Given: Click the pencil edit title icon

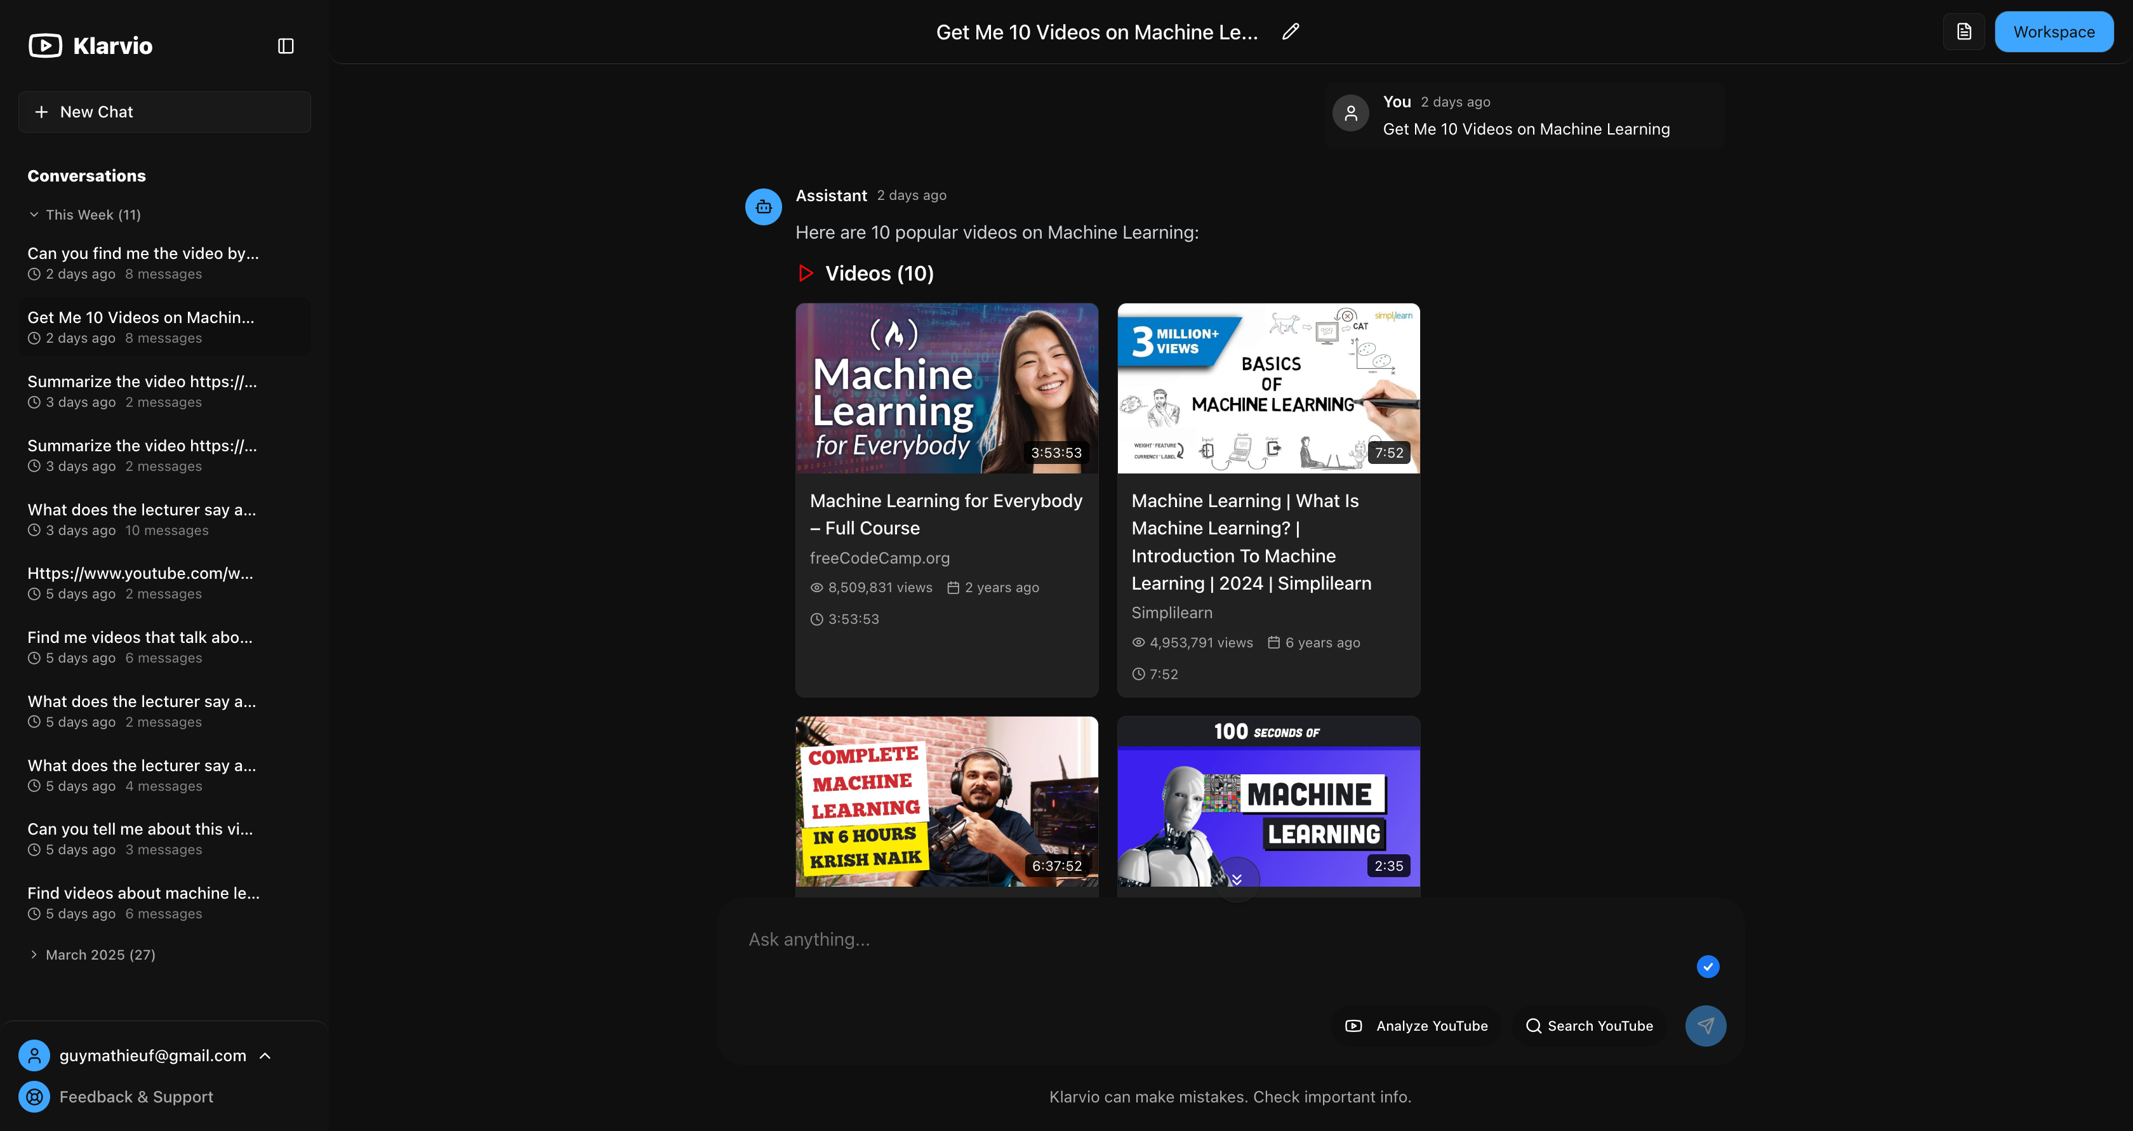Looking at the screenshot, I should tap(1290, 32).
